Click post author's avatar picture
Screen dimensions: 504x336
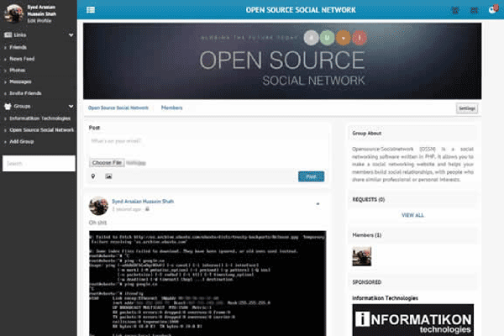(x=97, y=206)
